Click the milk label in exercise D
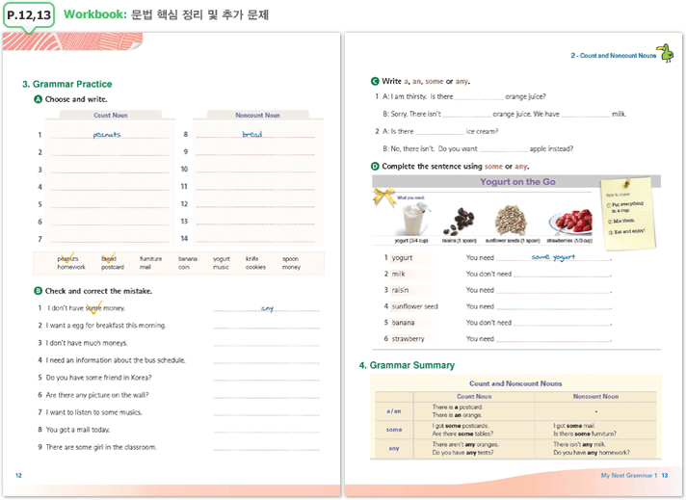Viewport: 686px width, 500px height. click(x=398, y=274)
